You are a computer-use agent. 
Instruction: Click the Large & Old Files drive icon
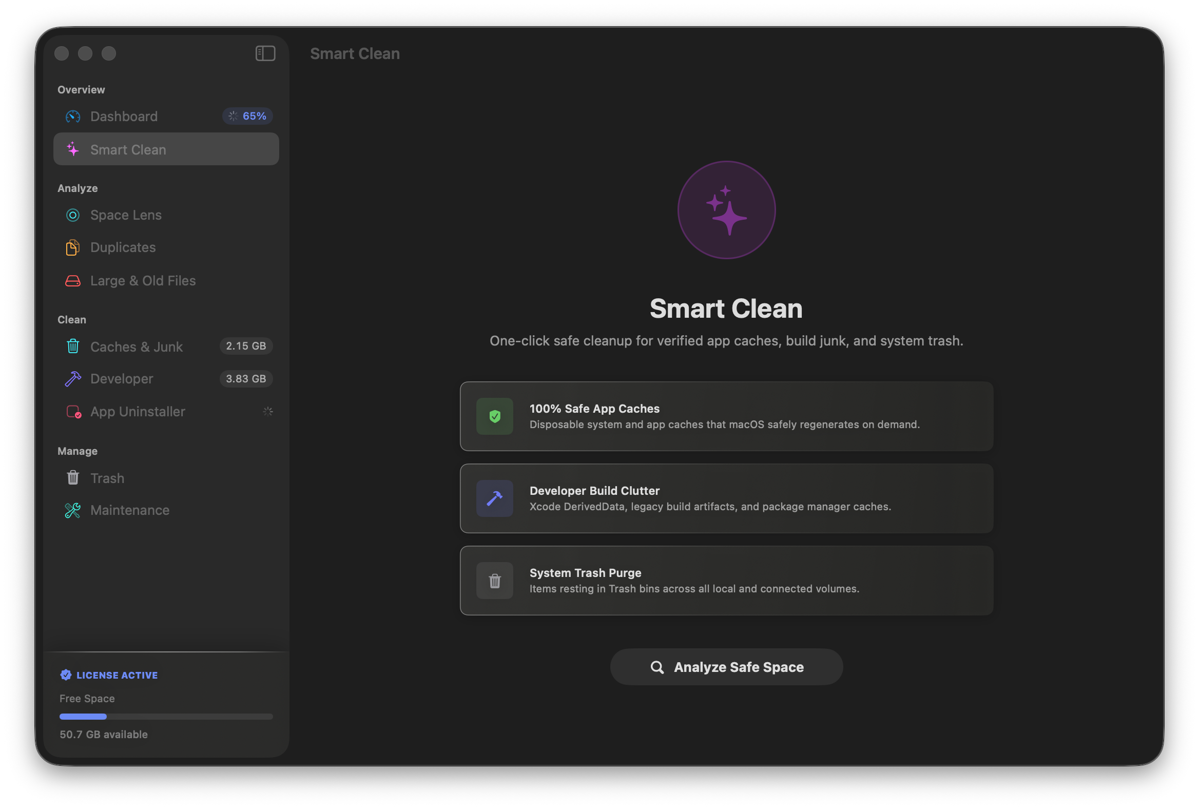click(73, 281)
